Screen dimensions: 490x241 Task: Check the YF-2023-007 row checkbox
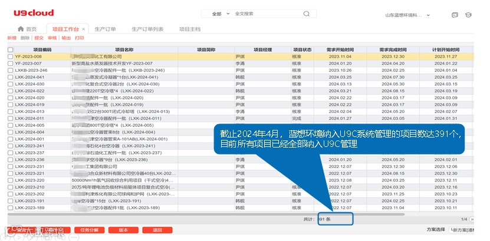11,63
